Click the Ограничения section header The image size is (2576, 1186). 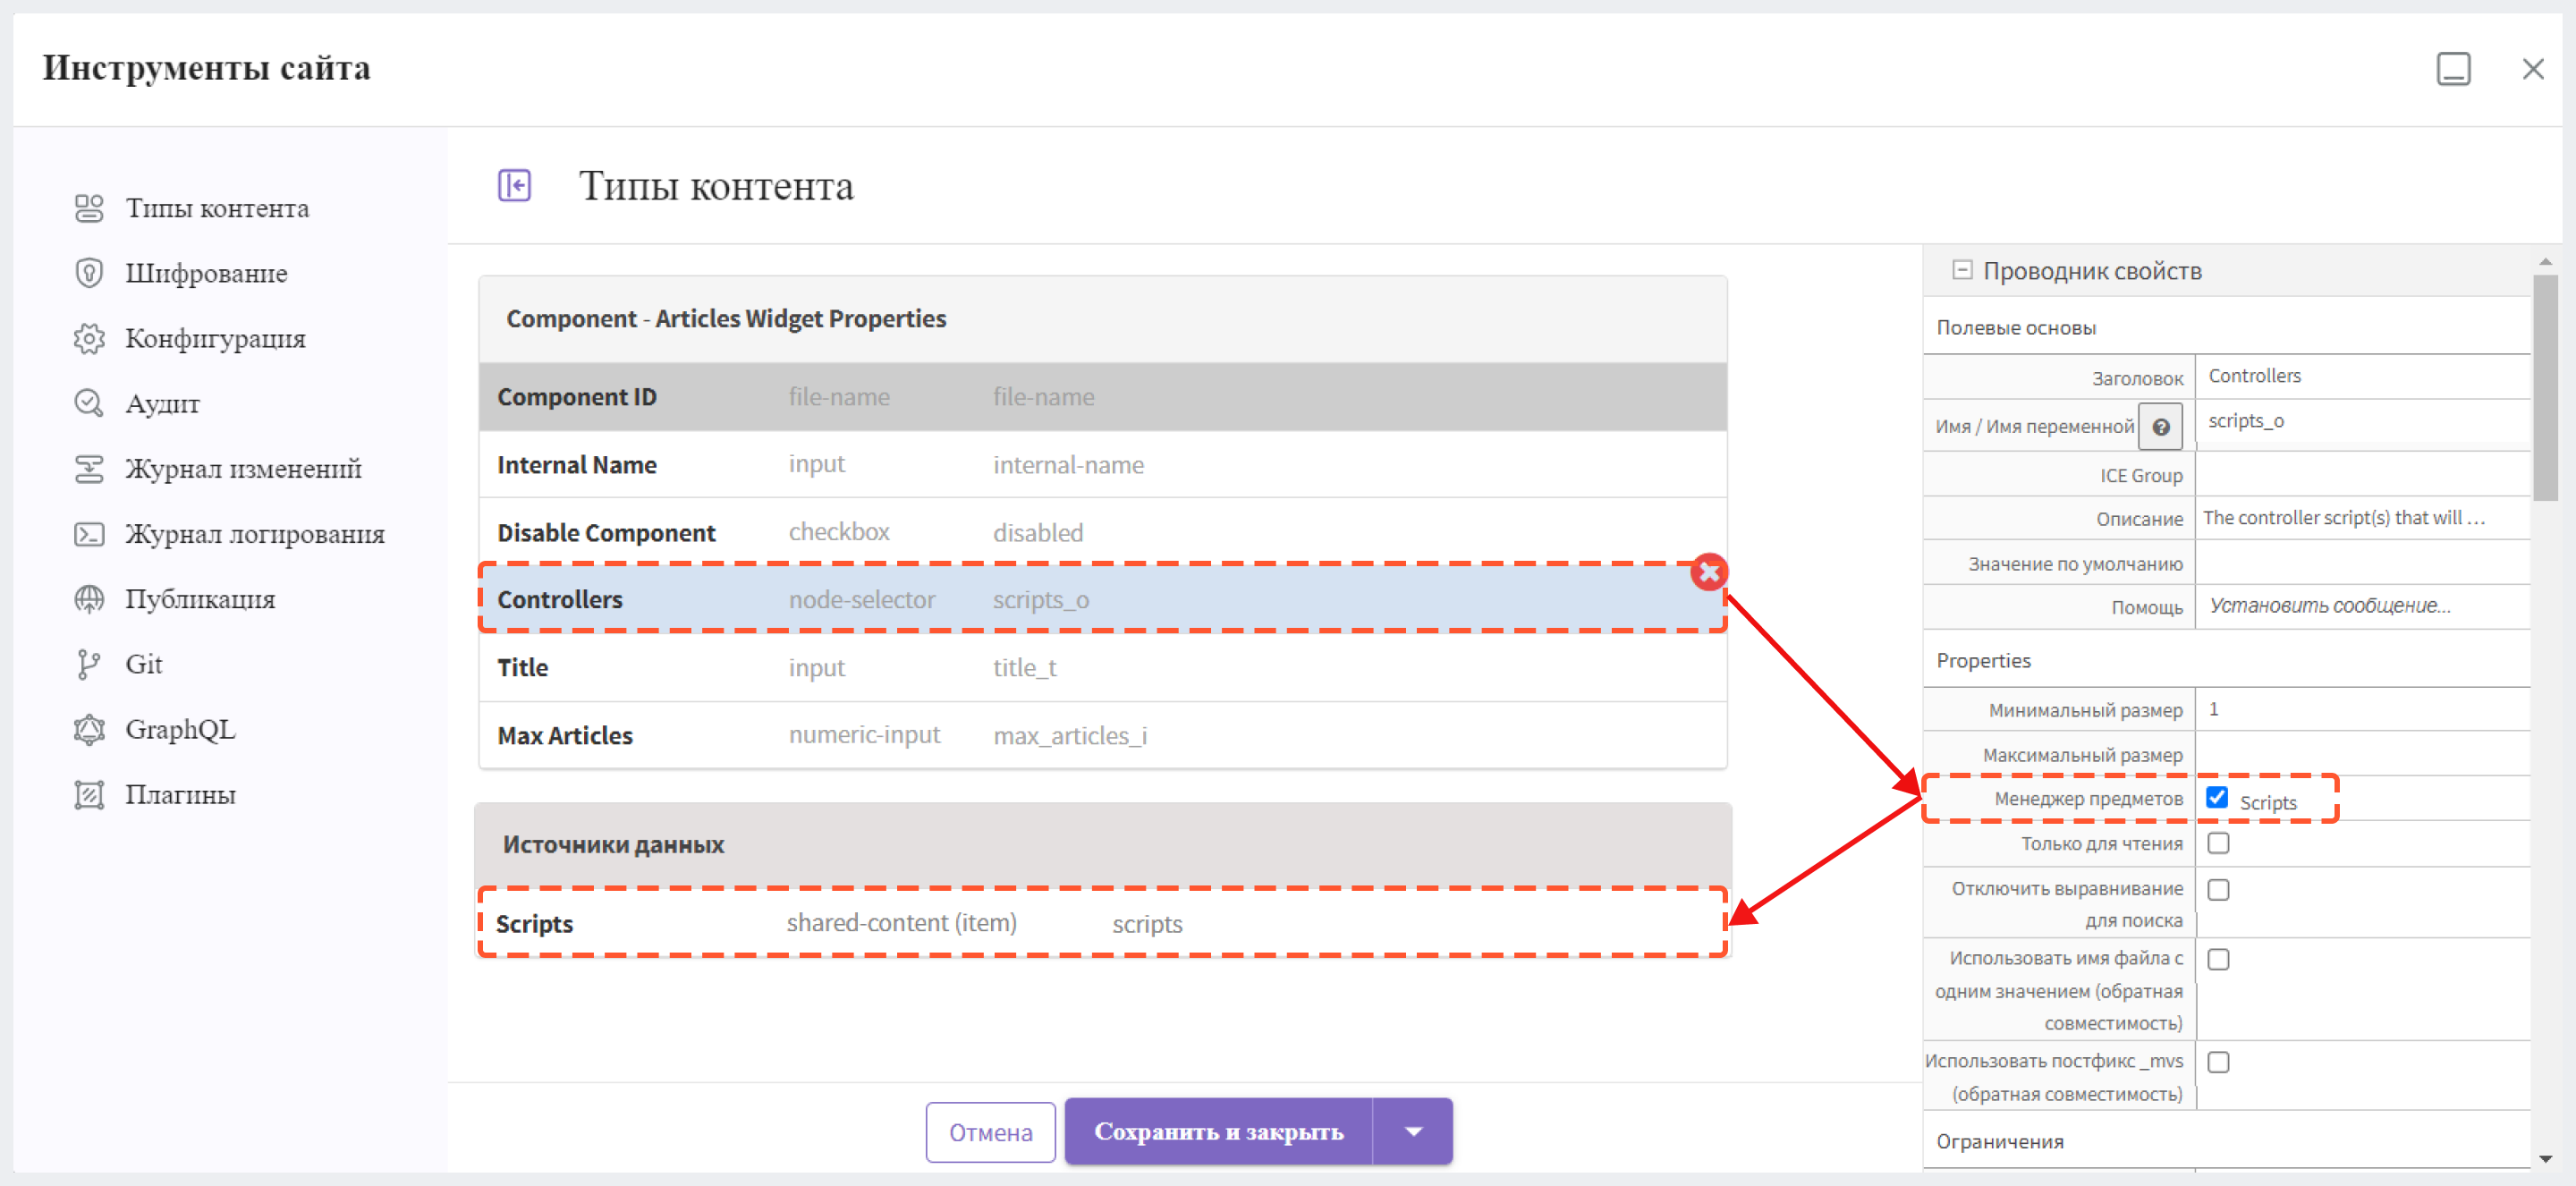[x=2226, y=1141]
